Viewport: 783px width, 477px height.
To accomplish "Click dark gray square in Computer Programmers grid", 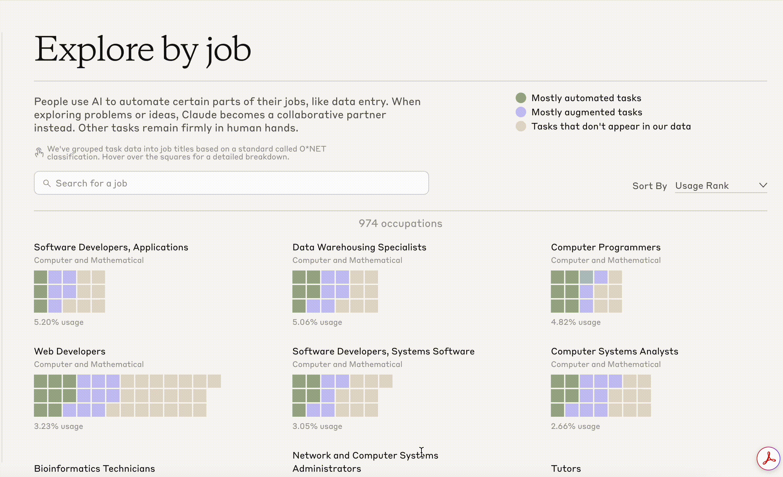I will [586, 277].
